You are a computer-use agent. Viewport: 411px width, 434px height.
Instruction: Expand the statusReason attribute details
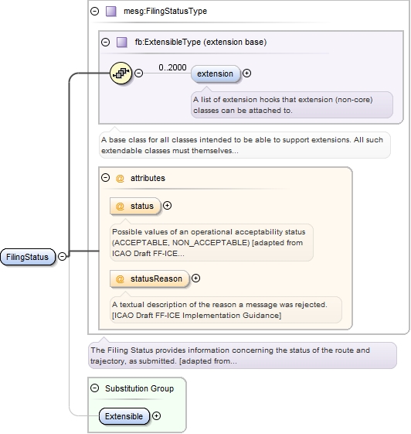pos(195,279)
